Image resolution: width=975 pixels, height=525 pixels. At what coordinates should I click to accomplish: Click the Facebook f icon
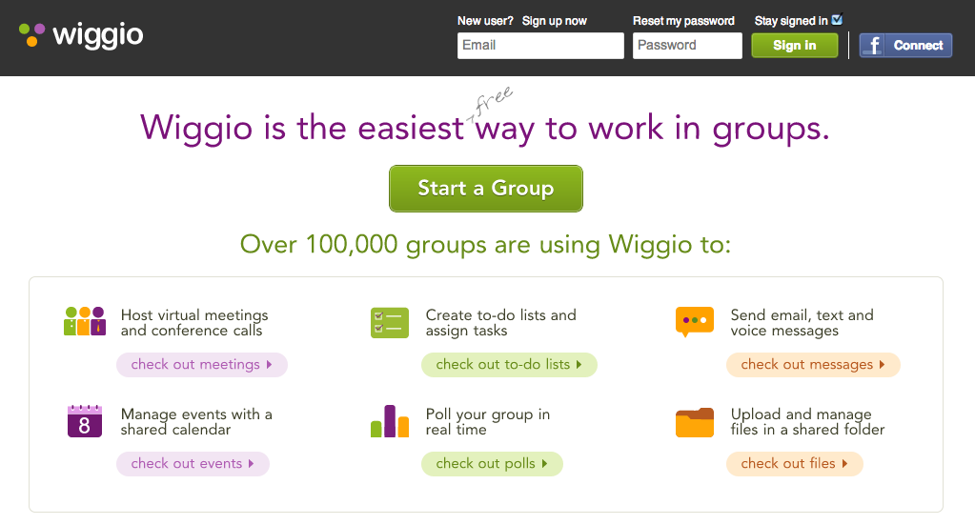[874, 46]
